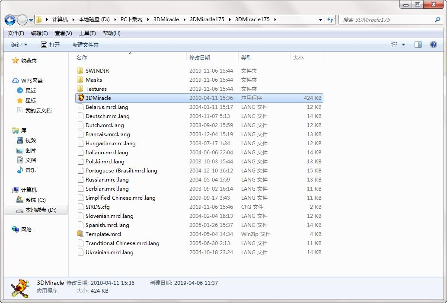Click the Ukrainian.mrcl.lang file name
Image resolution: width=447 pixels, height=303 pixels.
(109, 252)
